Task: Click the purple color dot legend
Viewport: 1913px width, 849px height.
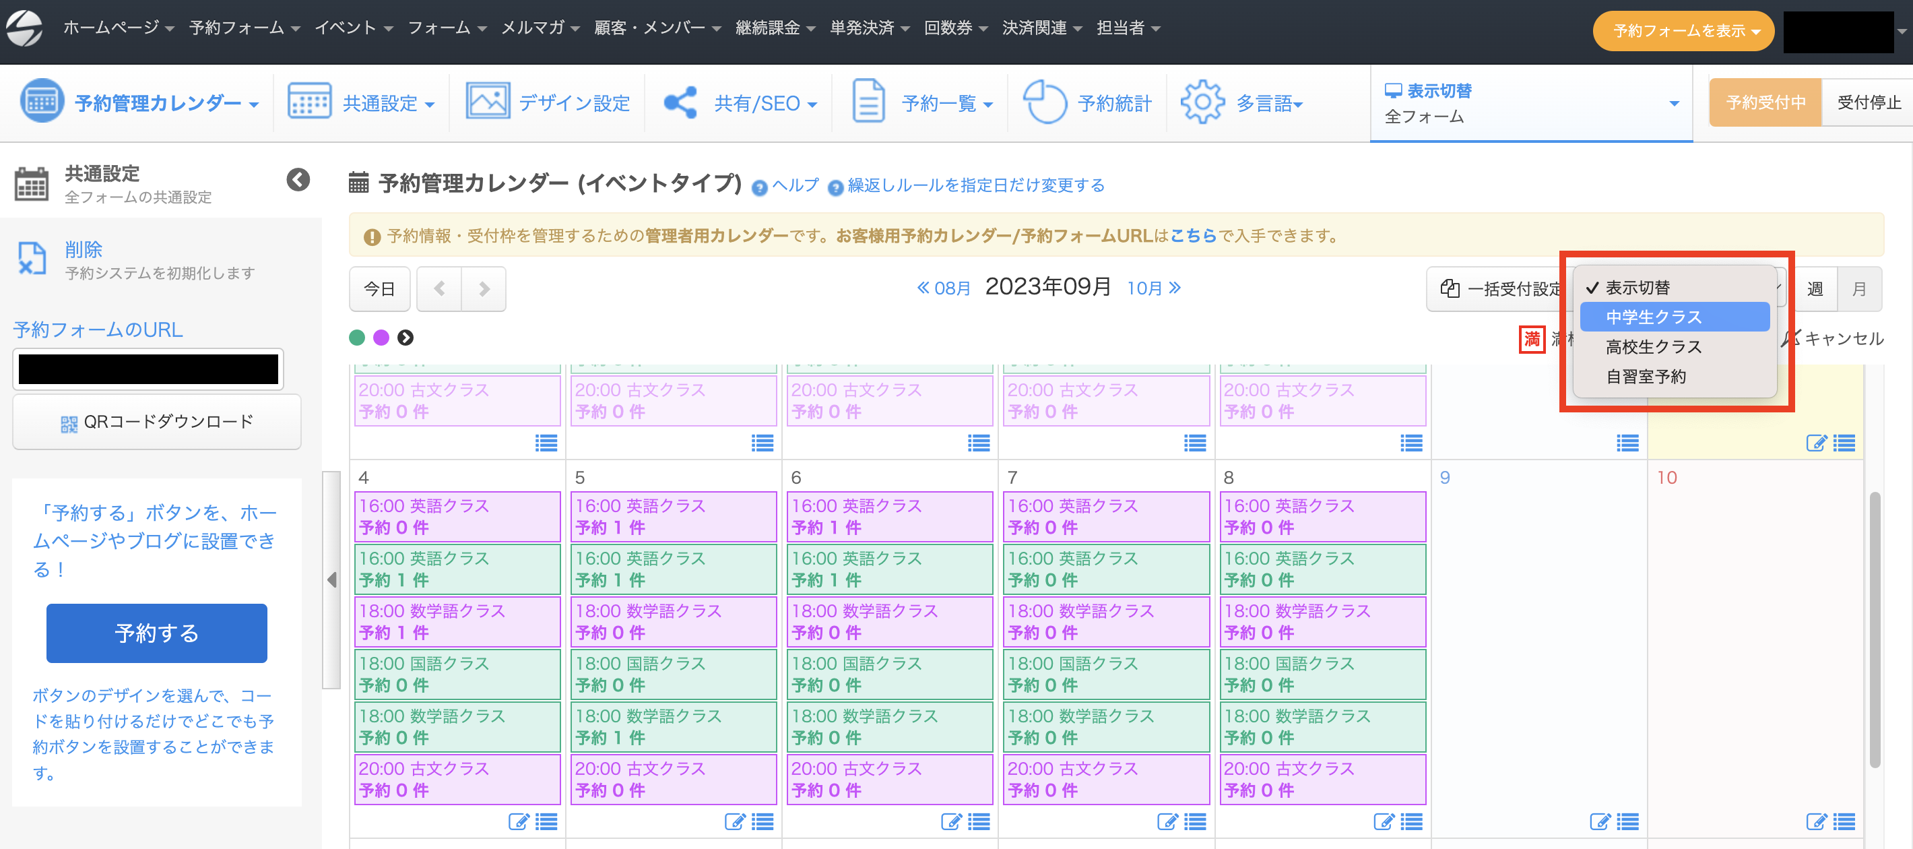Action: pos(381,338)
